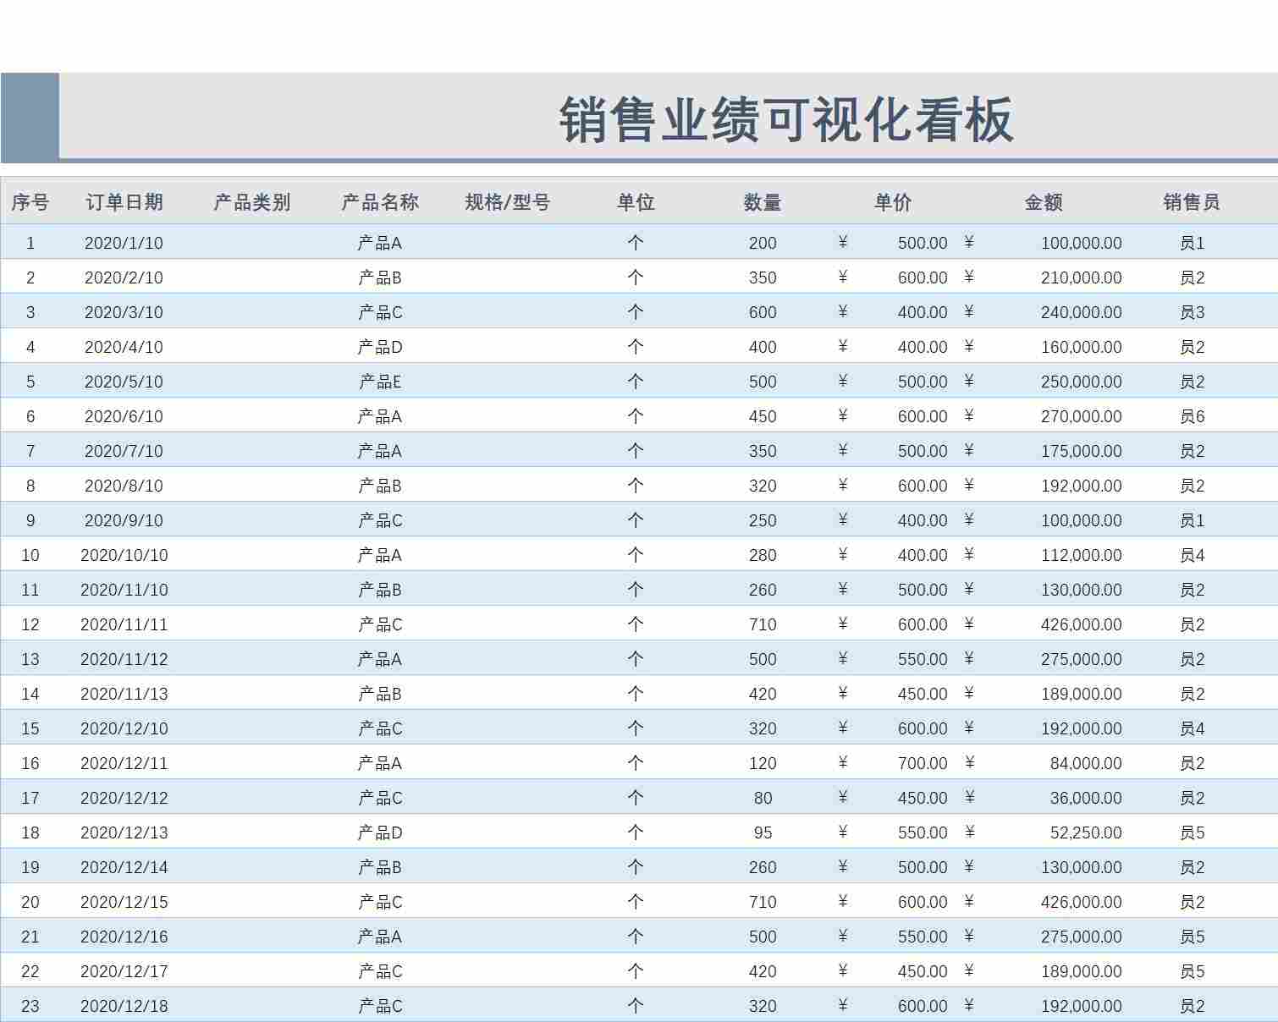Select the unit price 700.00 in row 16
1278x1022 pixels.
(x=923, y=762)
